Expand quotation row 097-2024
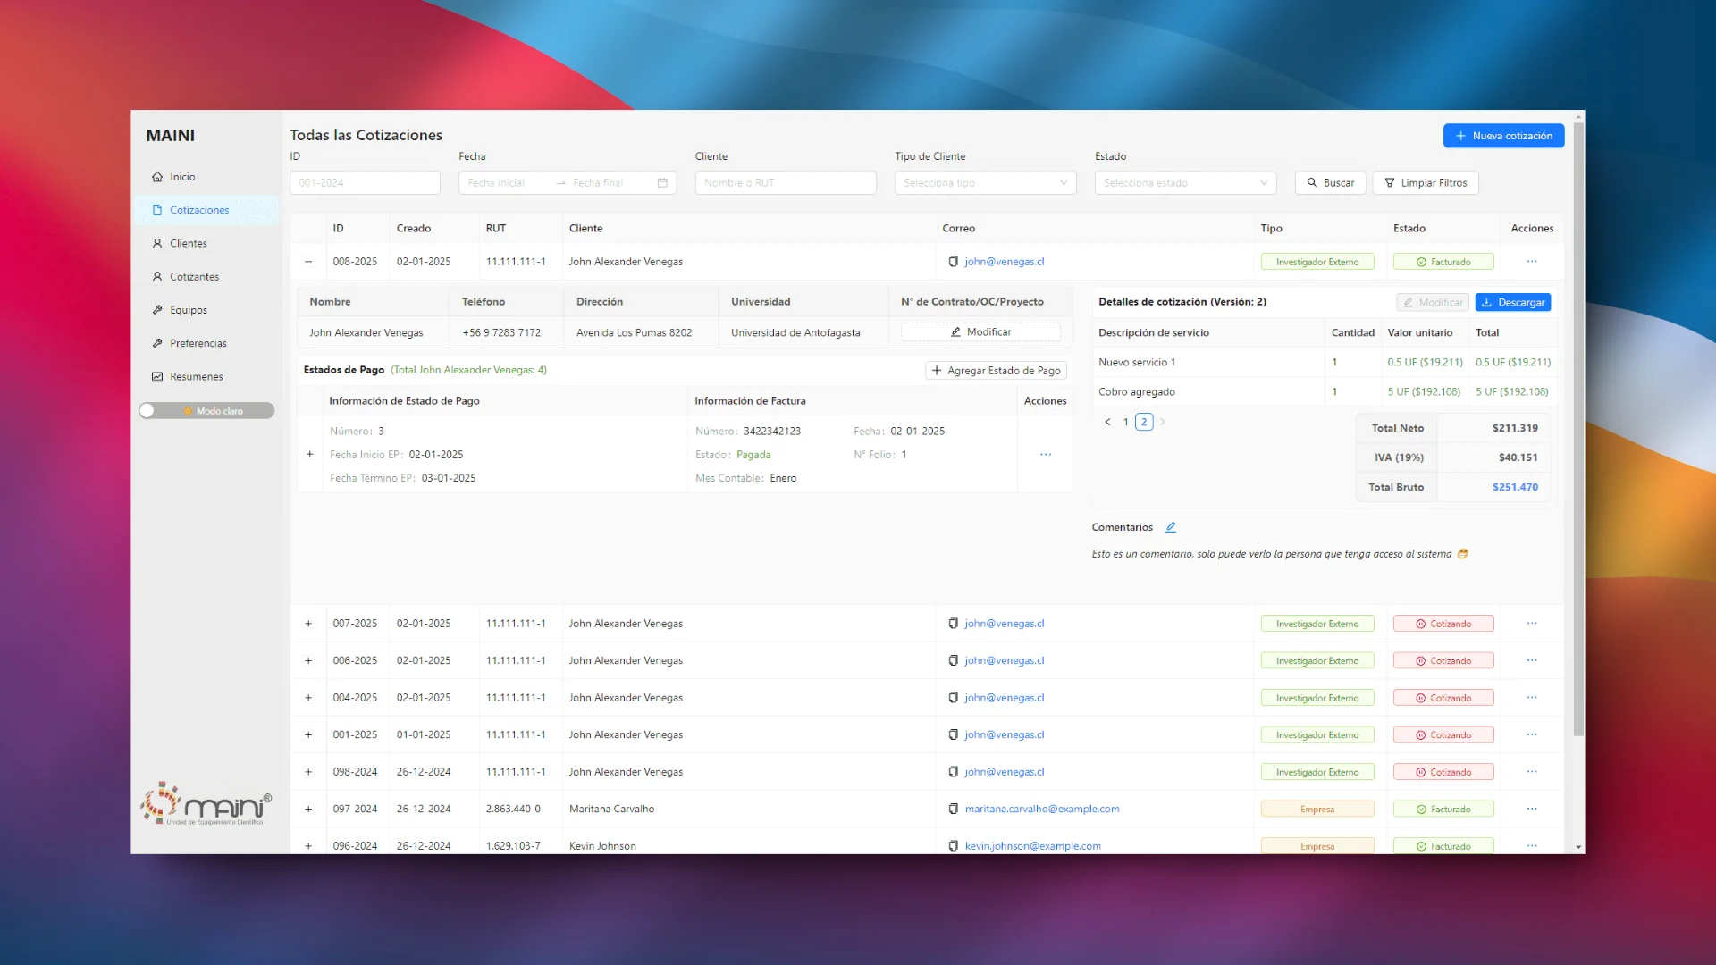The width and height of the screenshot is (1716, 965). [308, 809]
